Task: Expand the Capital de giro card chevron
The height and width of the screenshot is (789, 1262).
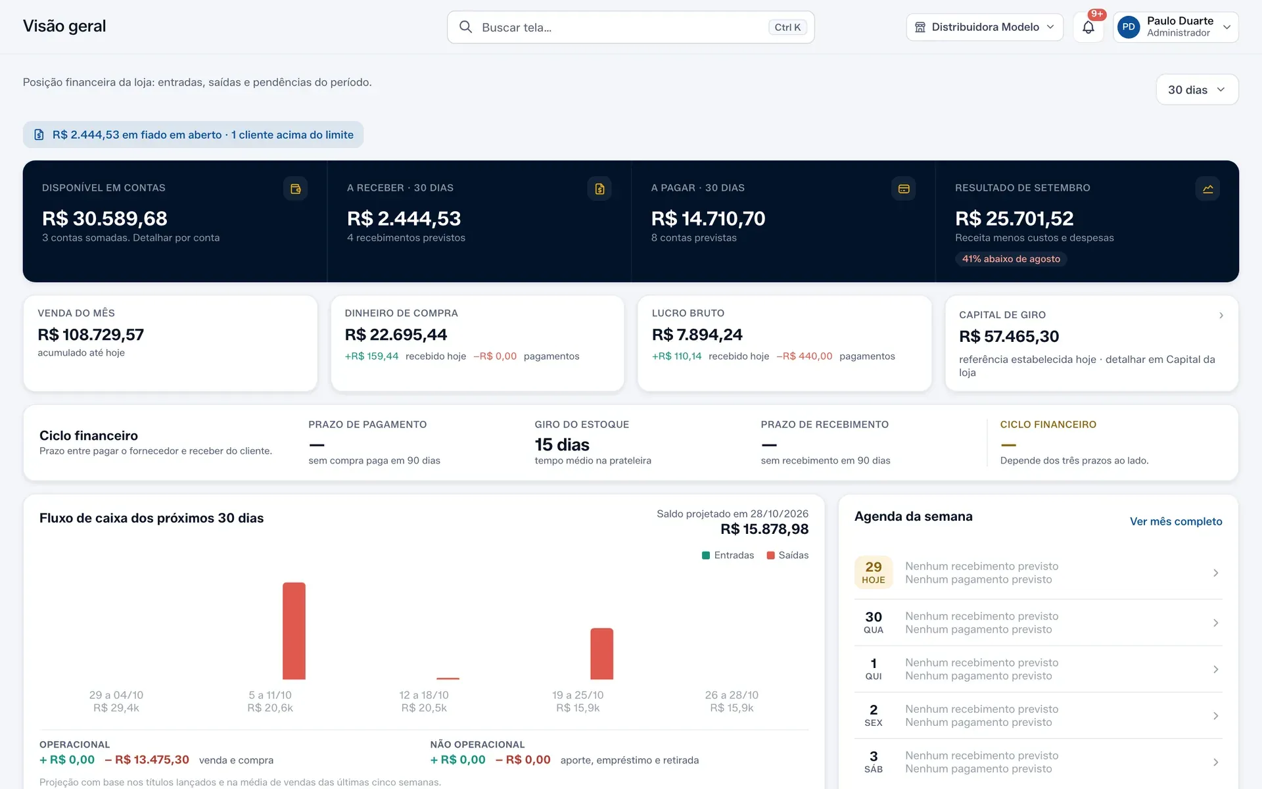Action: tap(1221, 316)
